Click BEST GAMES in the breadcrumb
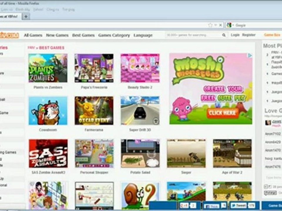 pos(52,48)
